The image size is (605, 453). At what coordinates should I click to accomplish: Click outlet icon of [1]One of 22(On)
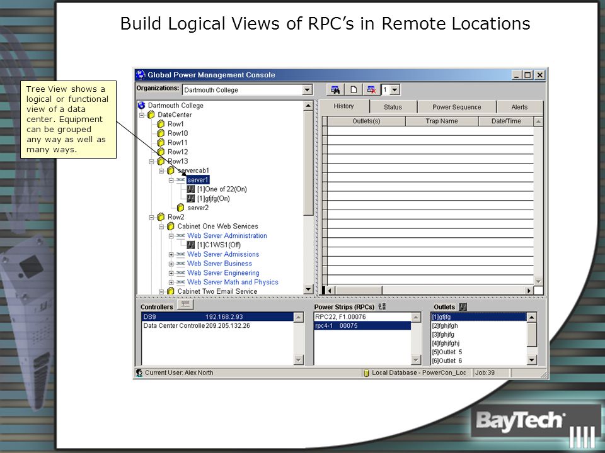(x=190, y=189)
